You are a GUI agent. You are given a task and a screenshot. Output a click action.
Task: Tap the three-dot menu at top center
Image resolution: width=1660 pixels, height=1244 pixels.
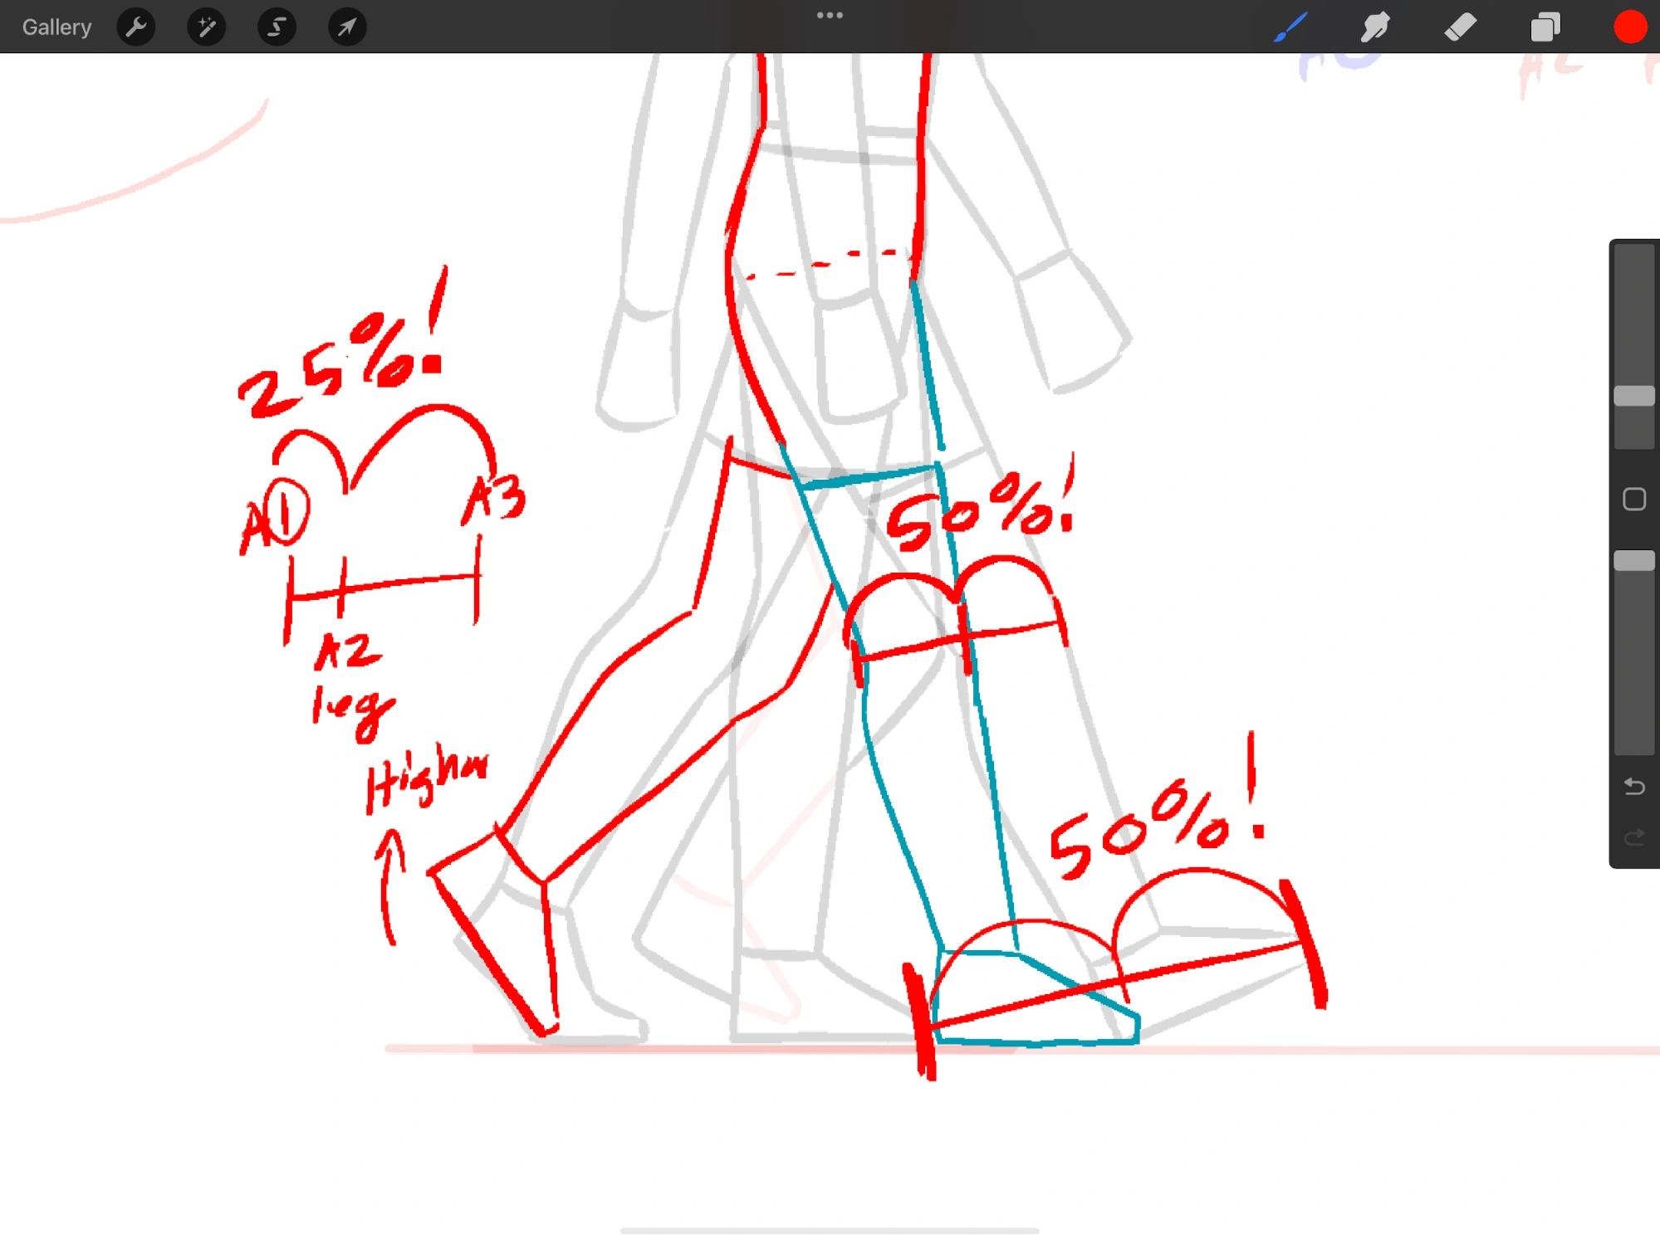tap(830, 15)
